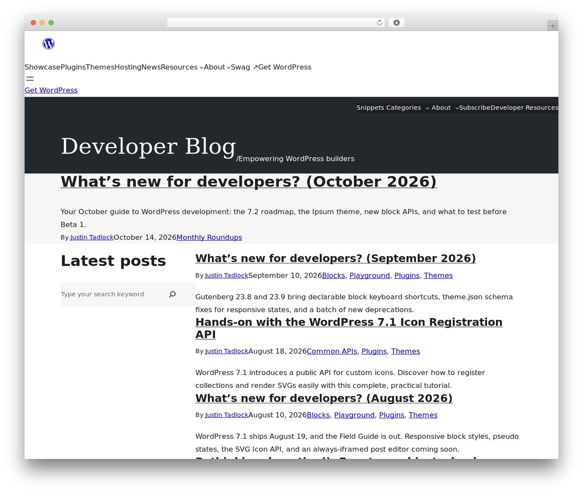Click Blocks tag under September post

333,276
